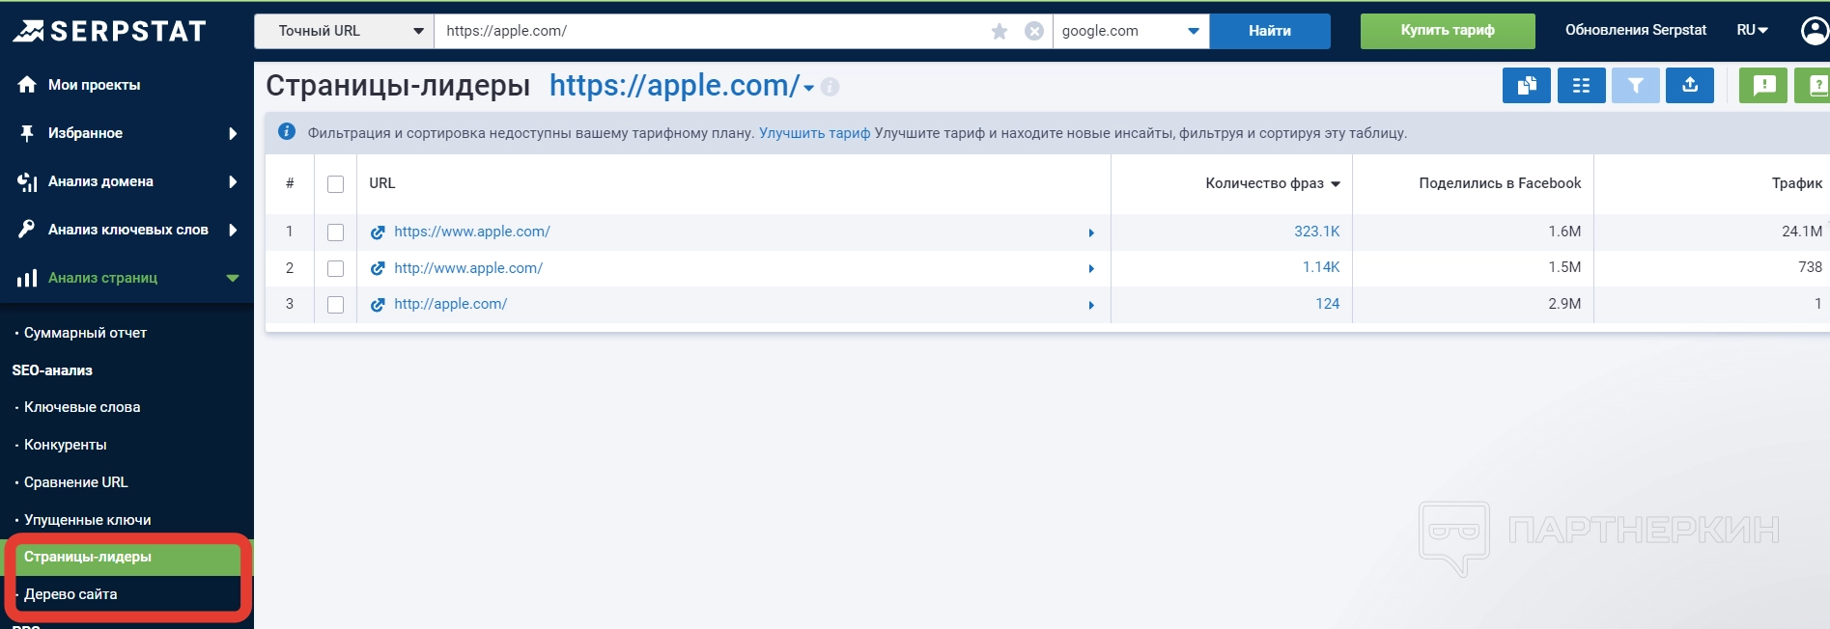This screenshot has width=1830, height=629.
Task: Click the favorite star in search field
Action: pyautogui.click(x=999, y=31)
